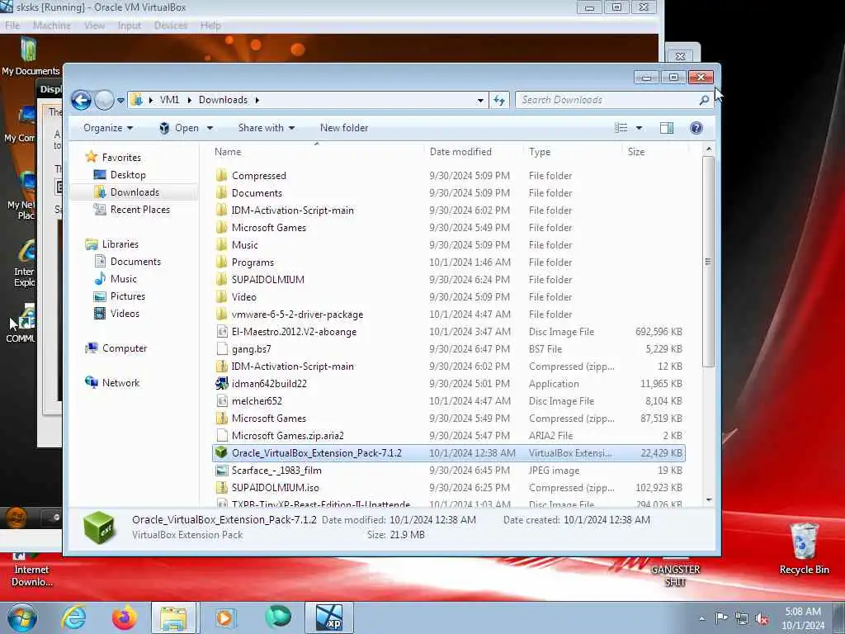This screenshot has width=845, height=634.
Task: Select the Compressed folder icon
Action: (221, 175)
